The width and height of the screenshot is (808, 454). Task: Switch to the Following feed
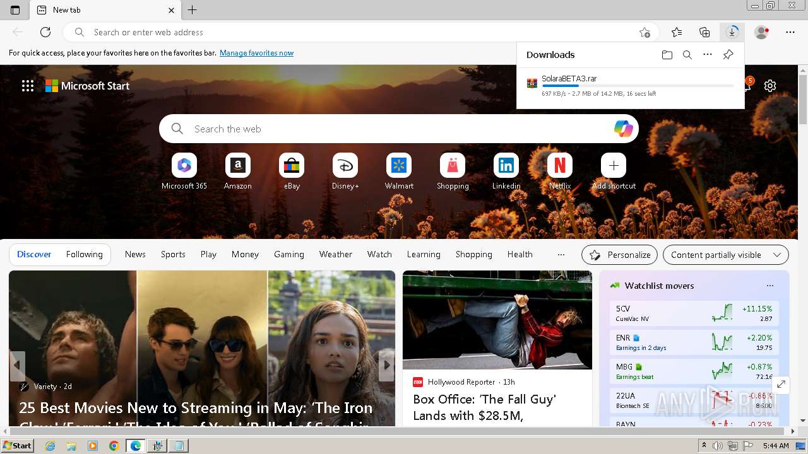pyautogui.click(x=84, y=255)
